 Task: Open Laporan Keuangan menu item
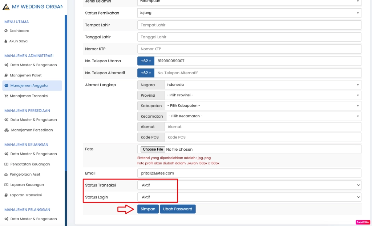tap(27, 185)
